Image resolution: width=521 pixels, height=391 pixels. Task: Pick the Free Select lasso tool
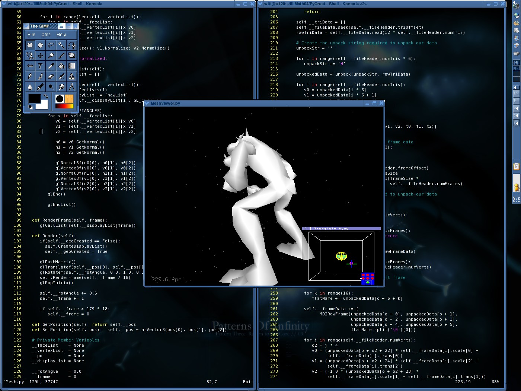(x=51, y=45)
